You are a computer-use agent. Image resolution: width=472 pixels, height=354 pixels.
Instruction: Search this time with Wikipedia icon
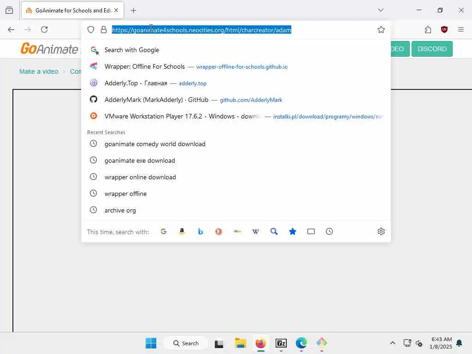point(255,231)
